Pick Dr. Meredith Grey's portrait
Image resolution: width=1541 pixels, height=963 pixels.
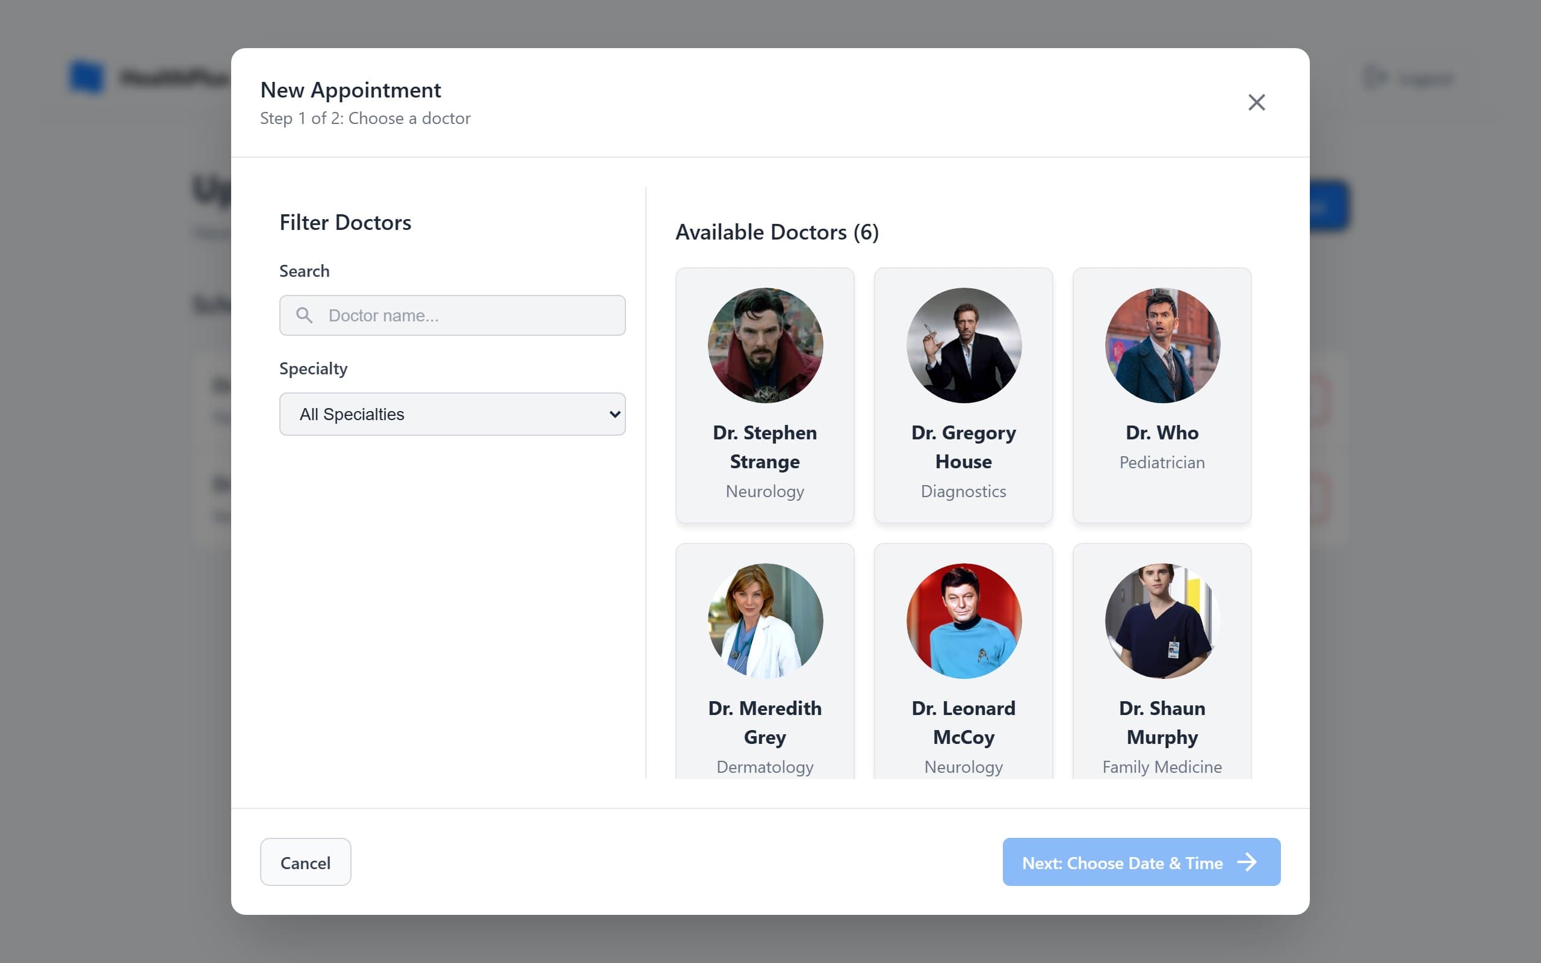tap(764, 621)
